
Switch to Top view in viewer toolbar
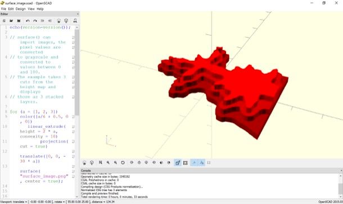139,163
